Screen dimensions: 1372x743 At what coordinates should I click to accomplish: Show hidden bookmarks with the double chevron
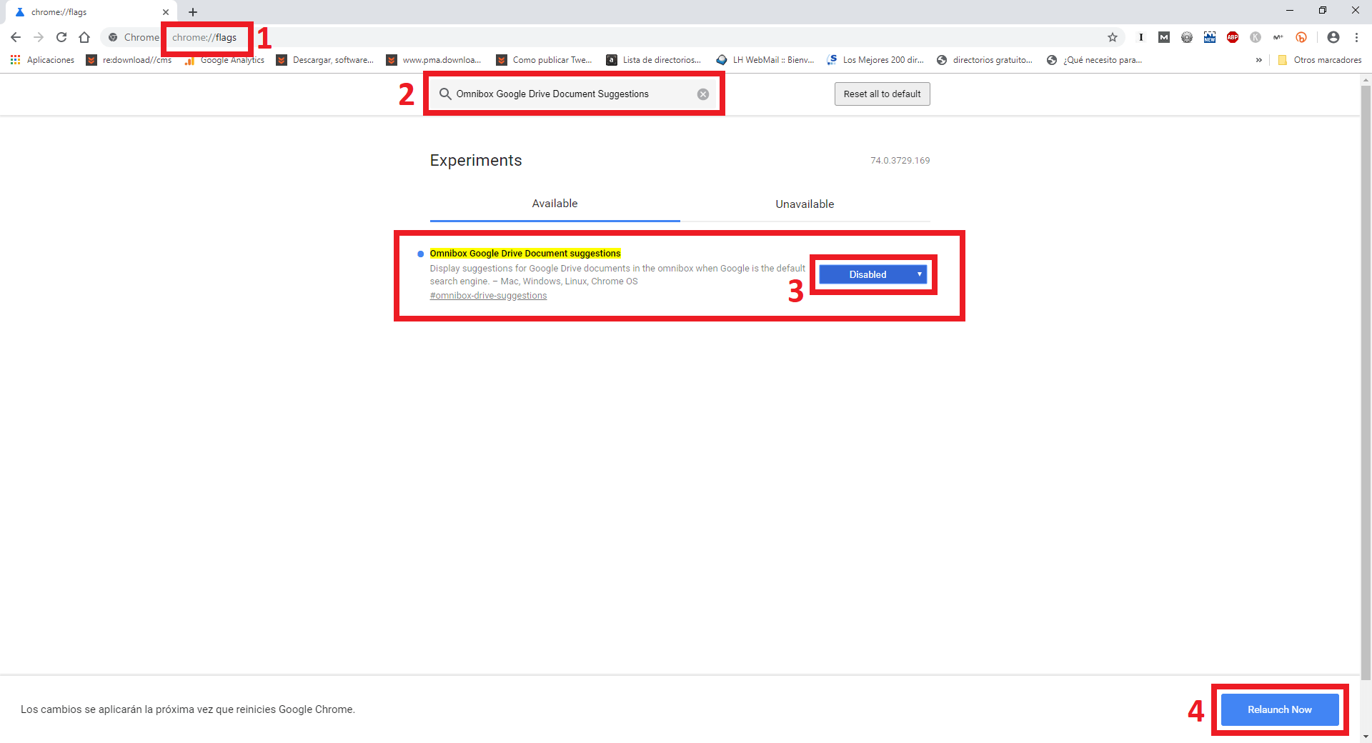tap(1259, 60)
